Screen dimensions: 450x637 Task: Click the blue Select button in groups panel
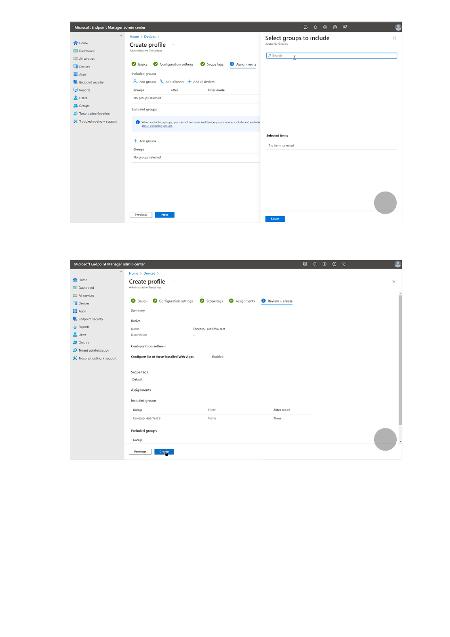click(275, 219)
